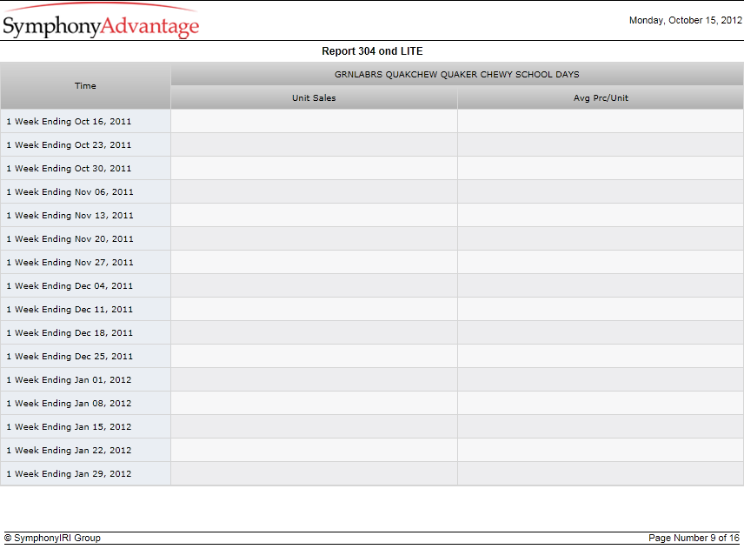Click the Time column header
Viewport: 744px width, 549px height.
pos(85,86)
